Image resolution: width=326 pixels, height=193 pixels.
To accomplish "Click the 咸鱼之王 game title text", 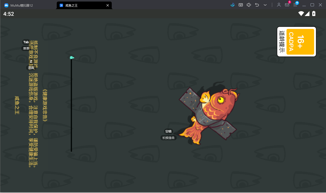I will coord(17,105).
